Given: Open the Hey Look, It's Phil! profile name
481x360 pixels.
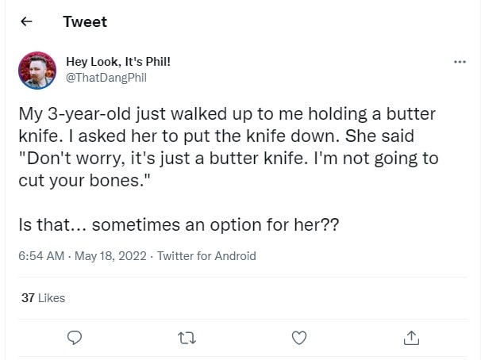Looking at the screenshot, I should (x=117, y=62).
